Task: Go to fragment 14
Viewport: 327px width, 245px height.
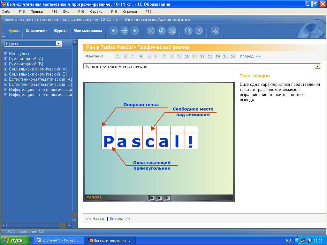Action: click(218, 56)
